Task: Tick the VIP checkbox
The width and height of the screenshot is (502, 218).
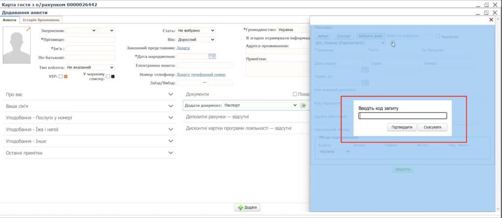Action: click(x=60, y=76)
